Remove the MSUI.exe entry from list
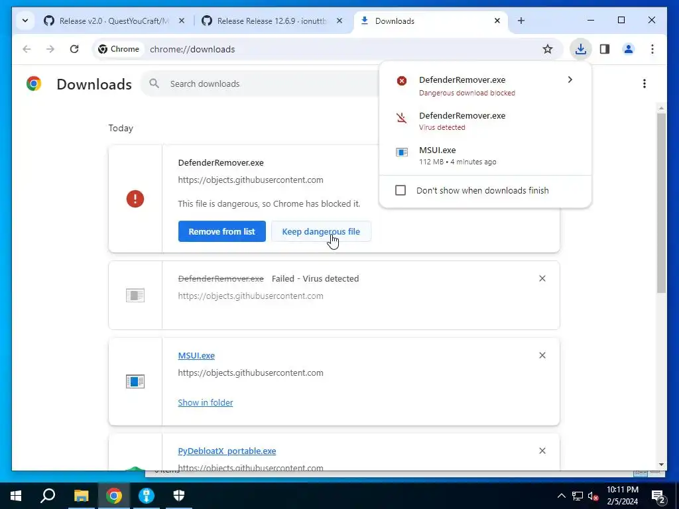The width and height of the screenshot is (679, 509). pyautogui.click(x=542, y=355)
